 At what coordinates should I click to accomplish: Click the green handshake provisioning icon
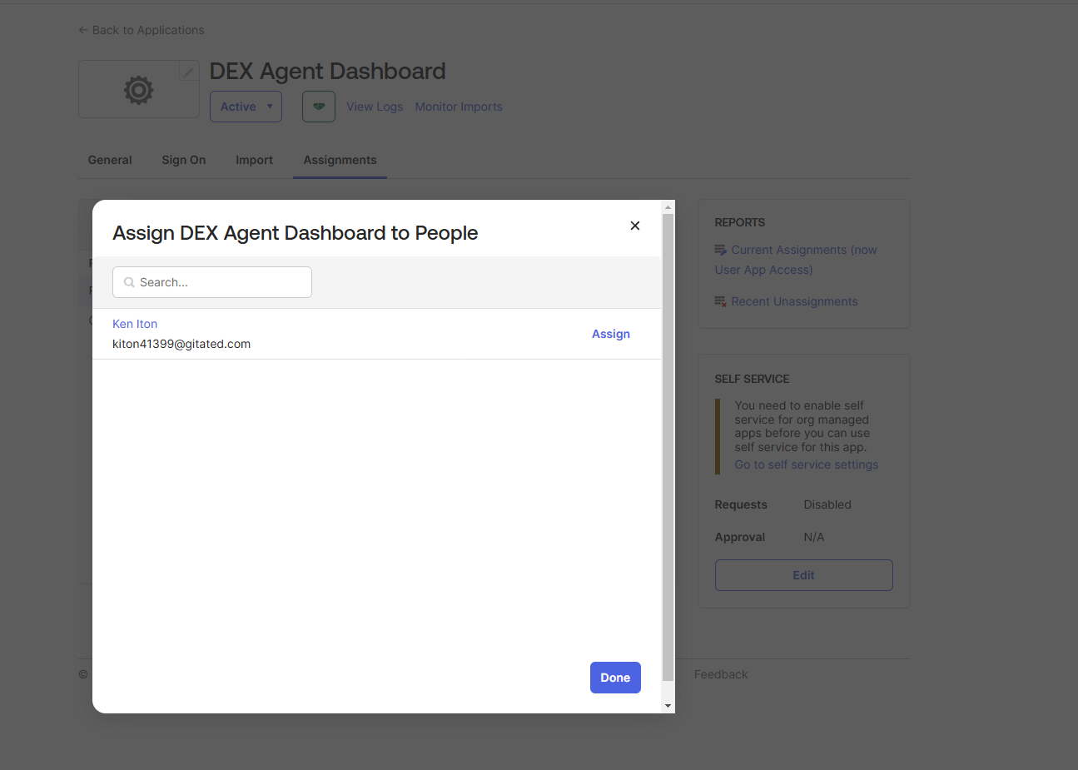coord(318,107)
